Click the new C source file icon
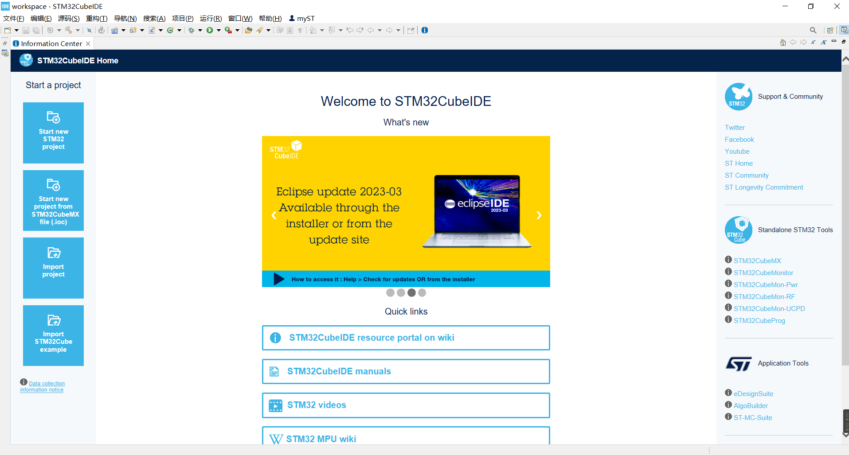The height and width of the screenshot is (455, 849). pyautogui.click(x=152, y=30)
